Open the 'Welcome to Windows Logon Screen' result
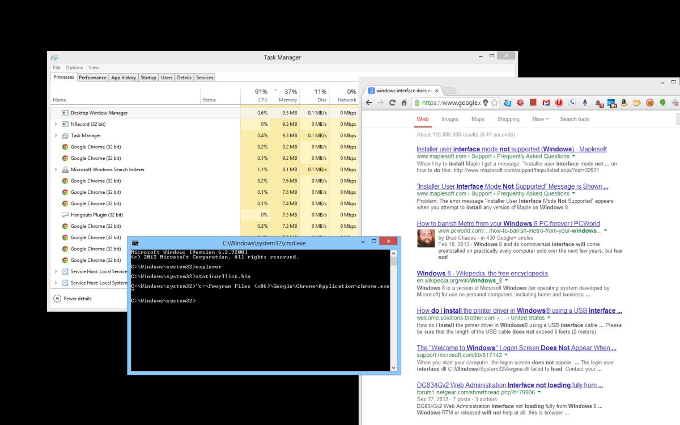The width and height of the screenshot is (680, 425). tap(516, 347)
